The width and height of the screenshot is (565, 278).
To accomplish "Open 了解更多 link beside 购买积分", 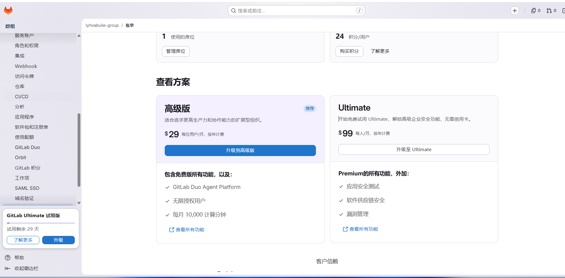I will click(x=380, y=51).
